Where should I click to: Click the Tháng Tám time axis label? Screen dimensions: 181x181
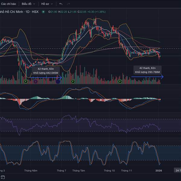pyautogui.click(x=79, y=170)
